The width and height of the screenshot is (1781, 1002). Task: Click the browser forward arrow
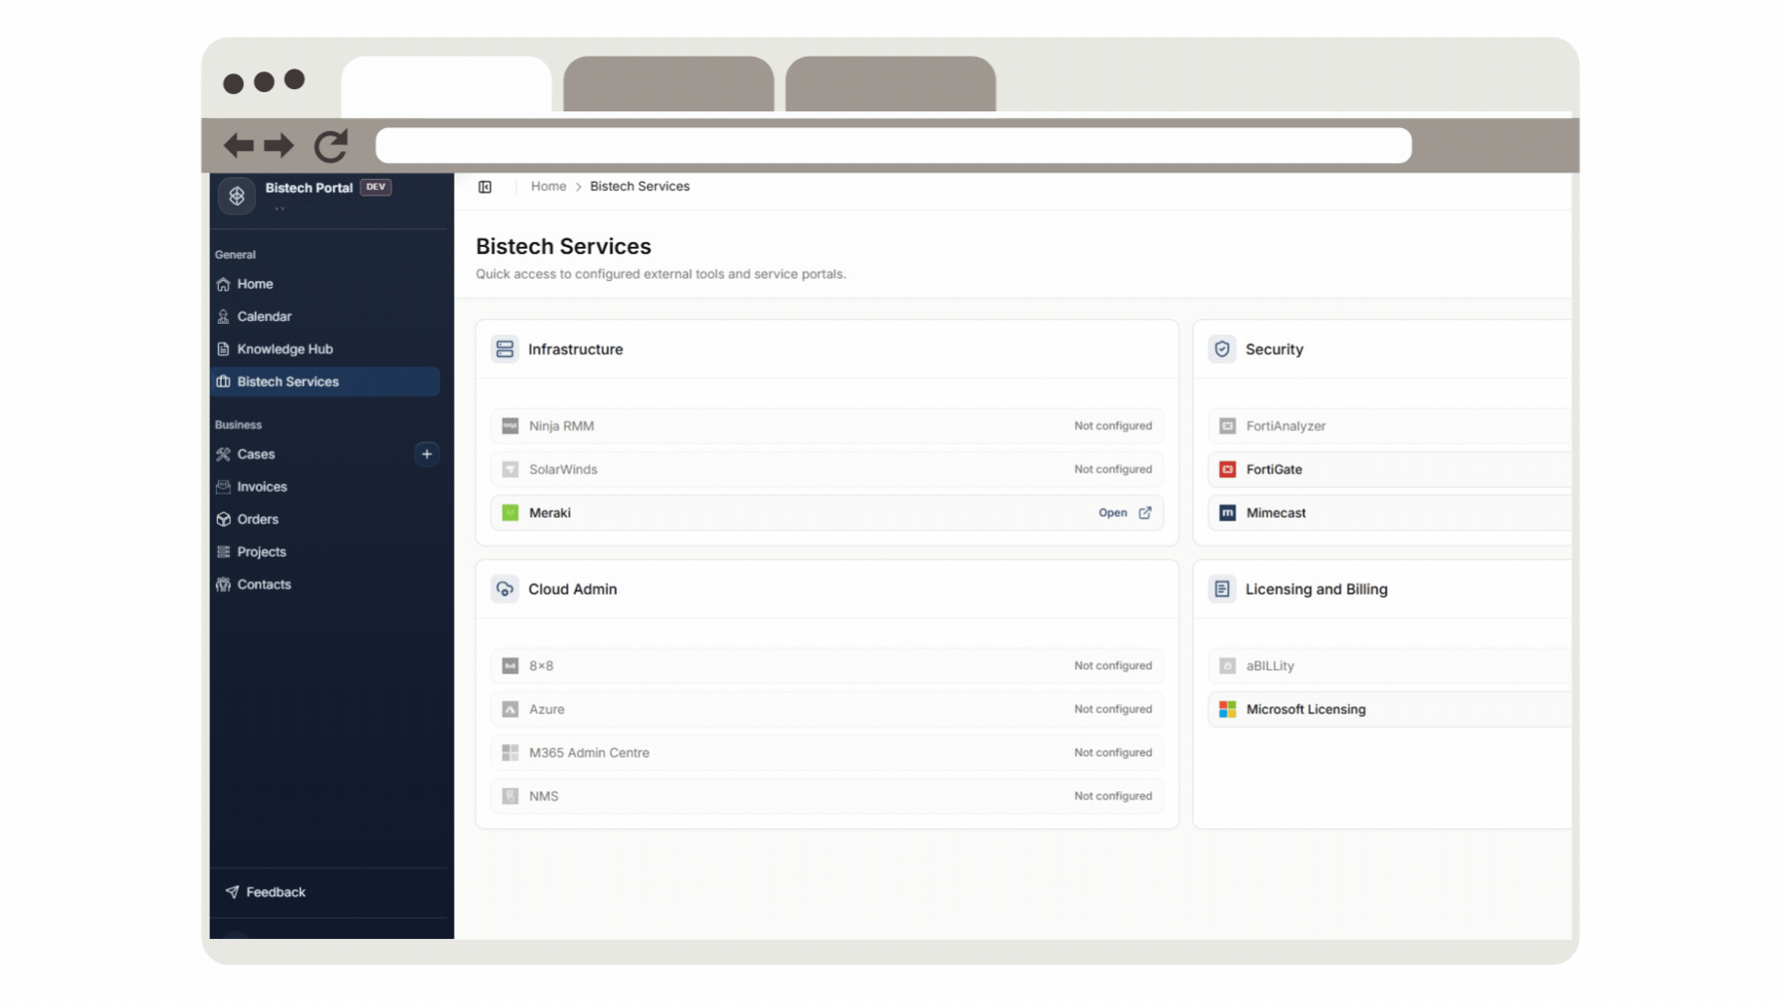(x=278, y=145)
